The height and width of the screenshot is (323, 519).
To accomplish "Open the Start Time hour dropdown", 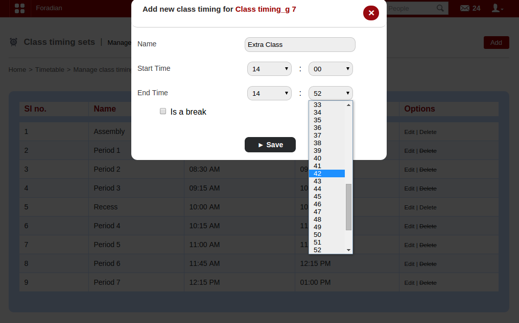I will (269, 69).
